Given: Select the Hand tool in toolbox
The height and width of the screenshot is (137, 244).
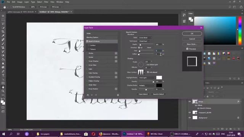Looking at the screenshot, I should (3, 87).
